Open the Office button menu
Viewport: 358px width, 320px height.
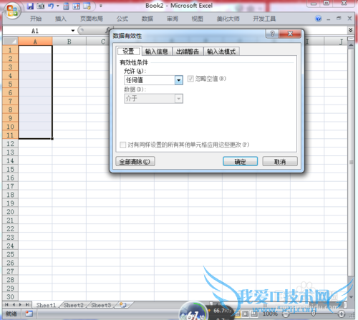(x=12, y=11)
